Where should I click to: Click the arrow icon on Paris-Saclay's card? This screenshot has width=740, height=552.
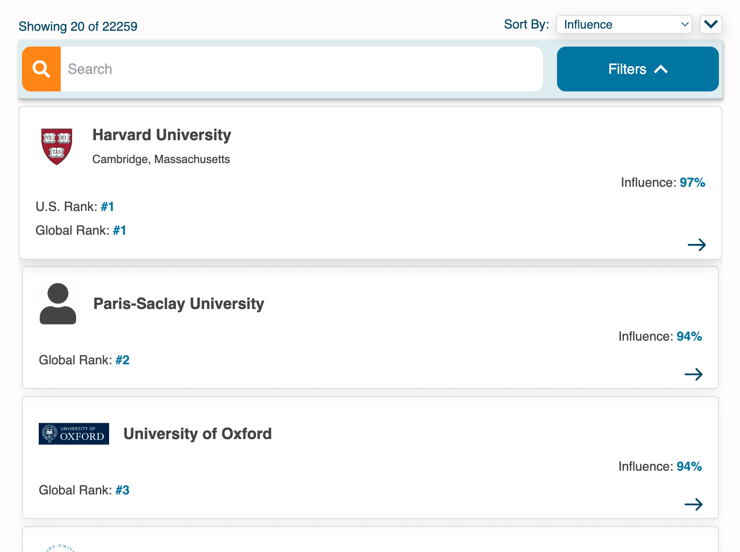[694, 374]
